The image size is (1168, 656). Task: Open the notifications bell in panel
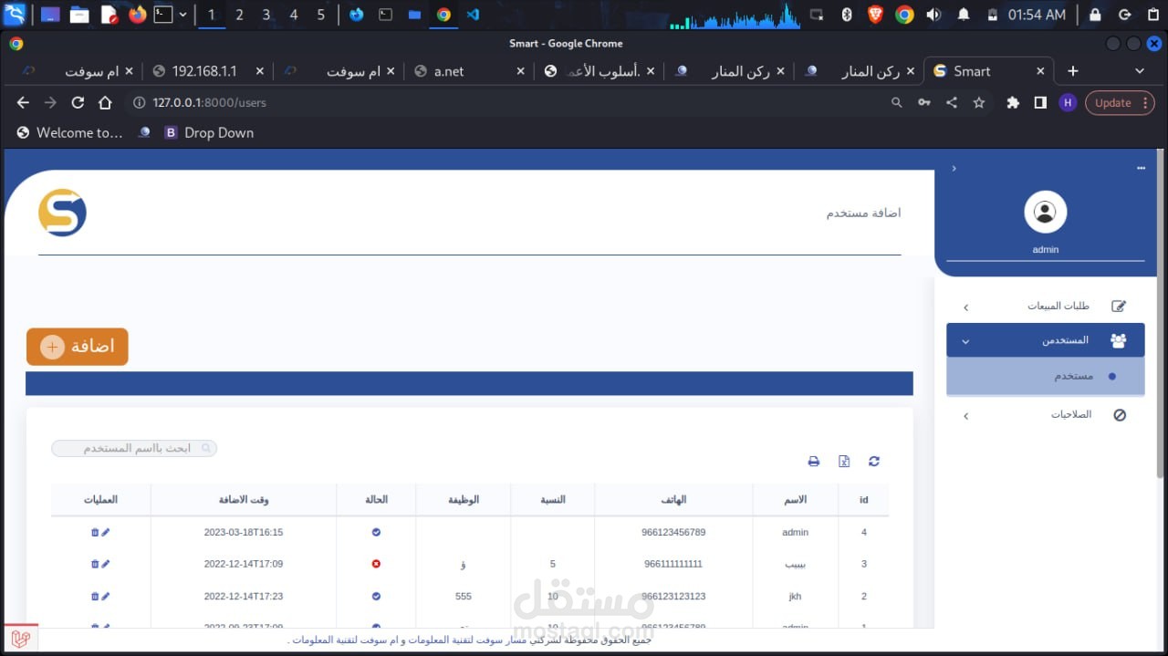click(x=964, y=15)
